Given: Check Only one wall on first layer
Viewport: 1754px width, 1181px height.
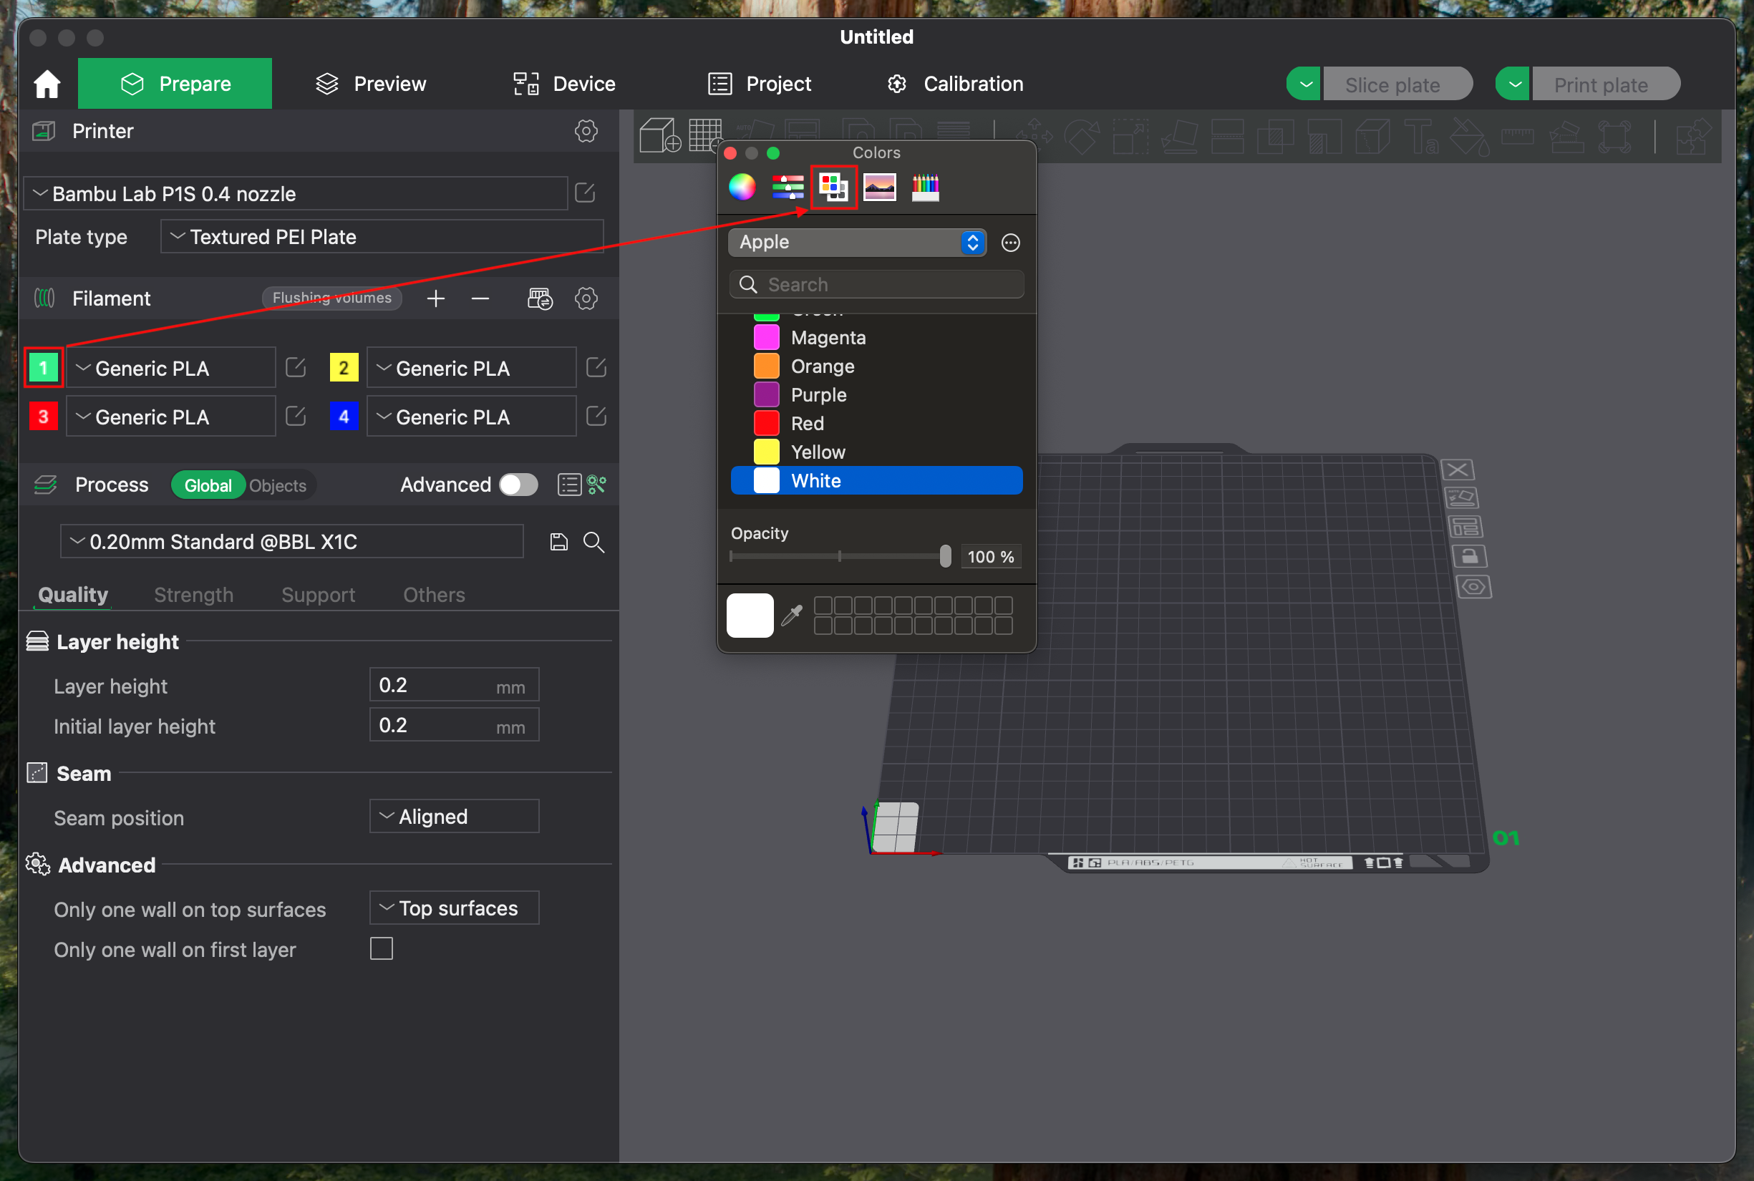Looking at the screenshot, I should 382,948.
